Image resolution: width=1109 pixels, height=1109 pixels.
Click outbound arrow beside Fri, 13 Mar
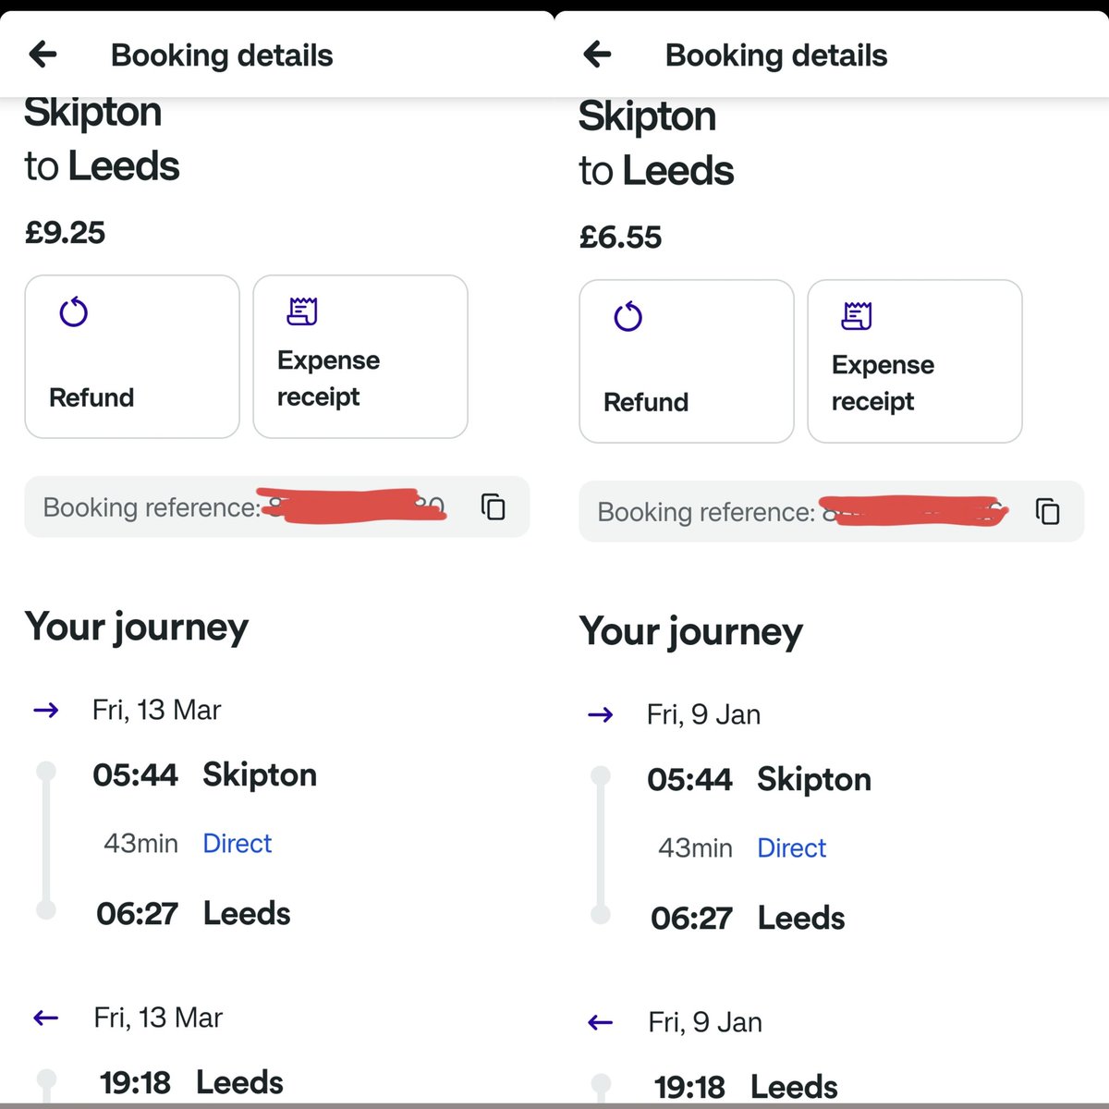(x=46, y=710)
